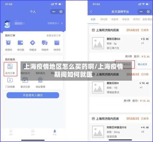
Task: Click 已发货 status on 蒙脱石散G3 order
Action: (x=145, y=30)
